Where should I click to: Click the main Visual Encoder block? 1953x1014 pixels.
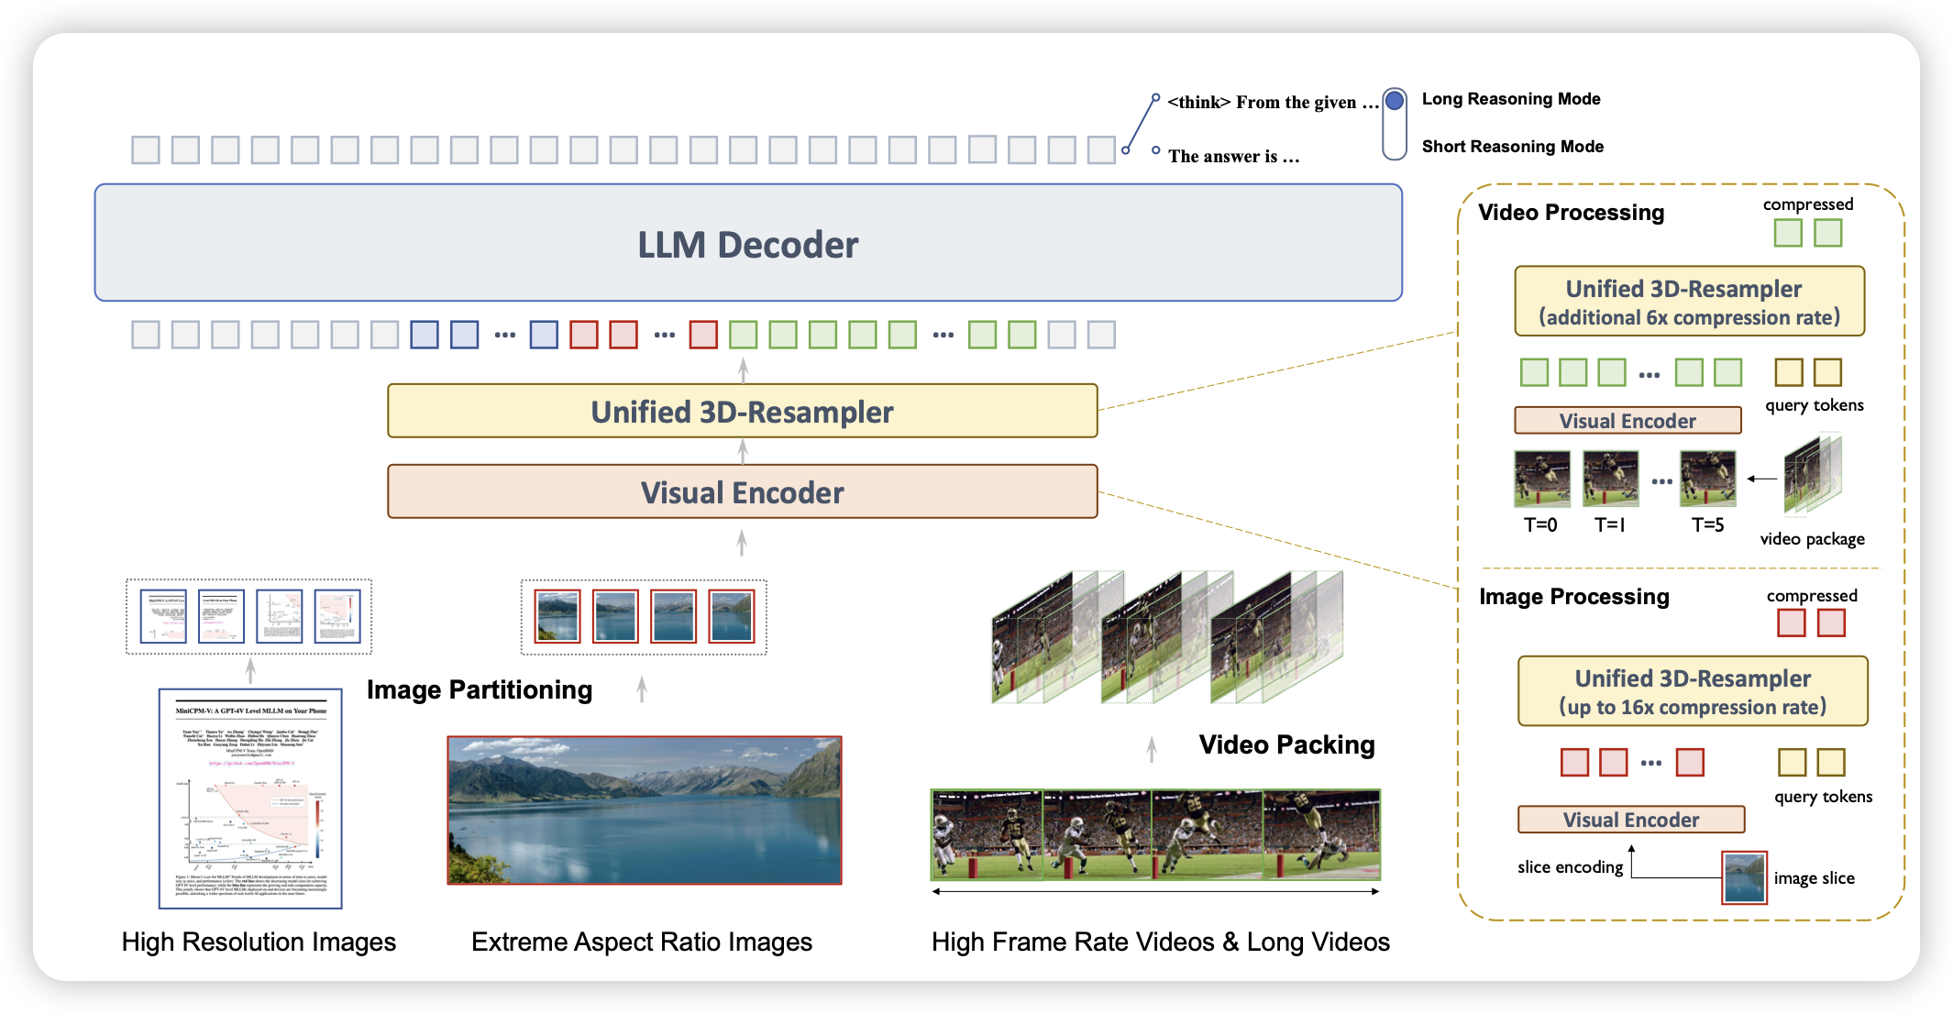click(742, 492)
